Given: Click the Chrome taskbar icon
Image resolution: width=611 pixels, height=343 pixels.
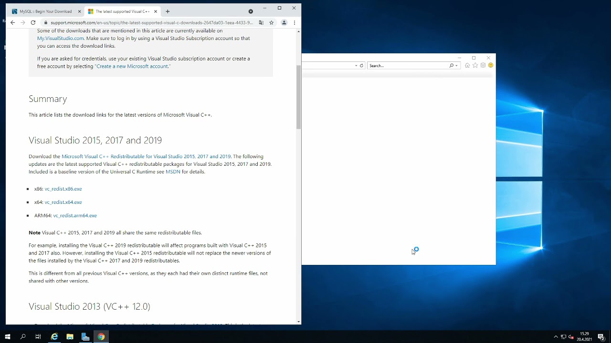Looking at the screenshot, I should [101, 337].
